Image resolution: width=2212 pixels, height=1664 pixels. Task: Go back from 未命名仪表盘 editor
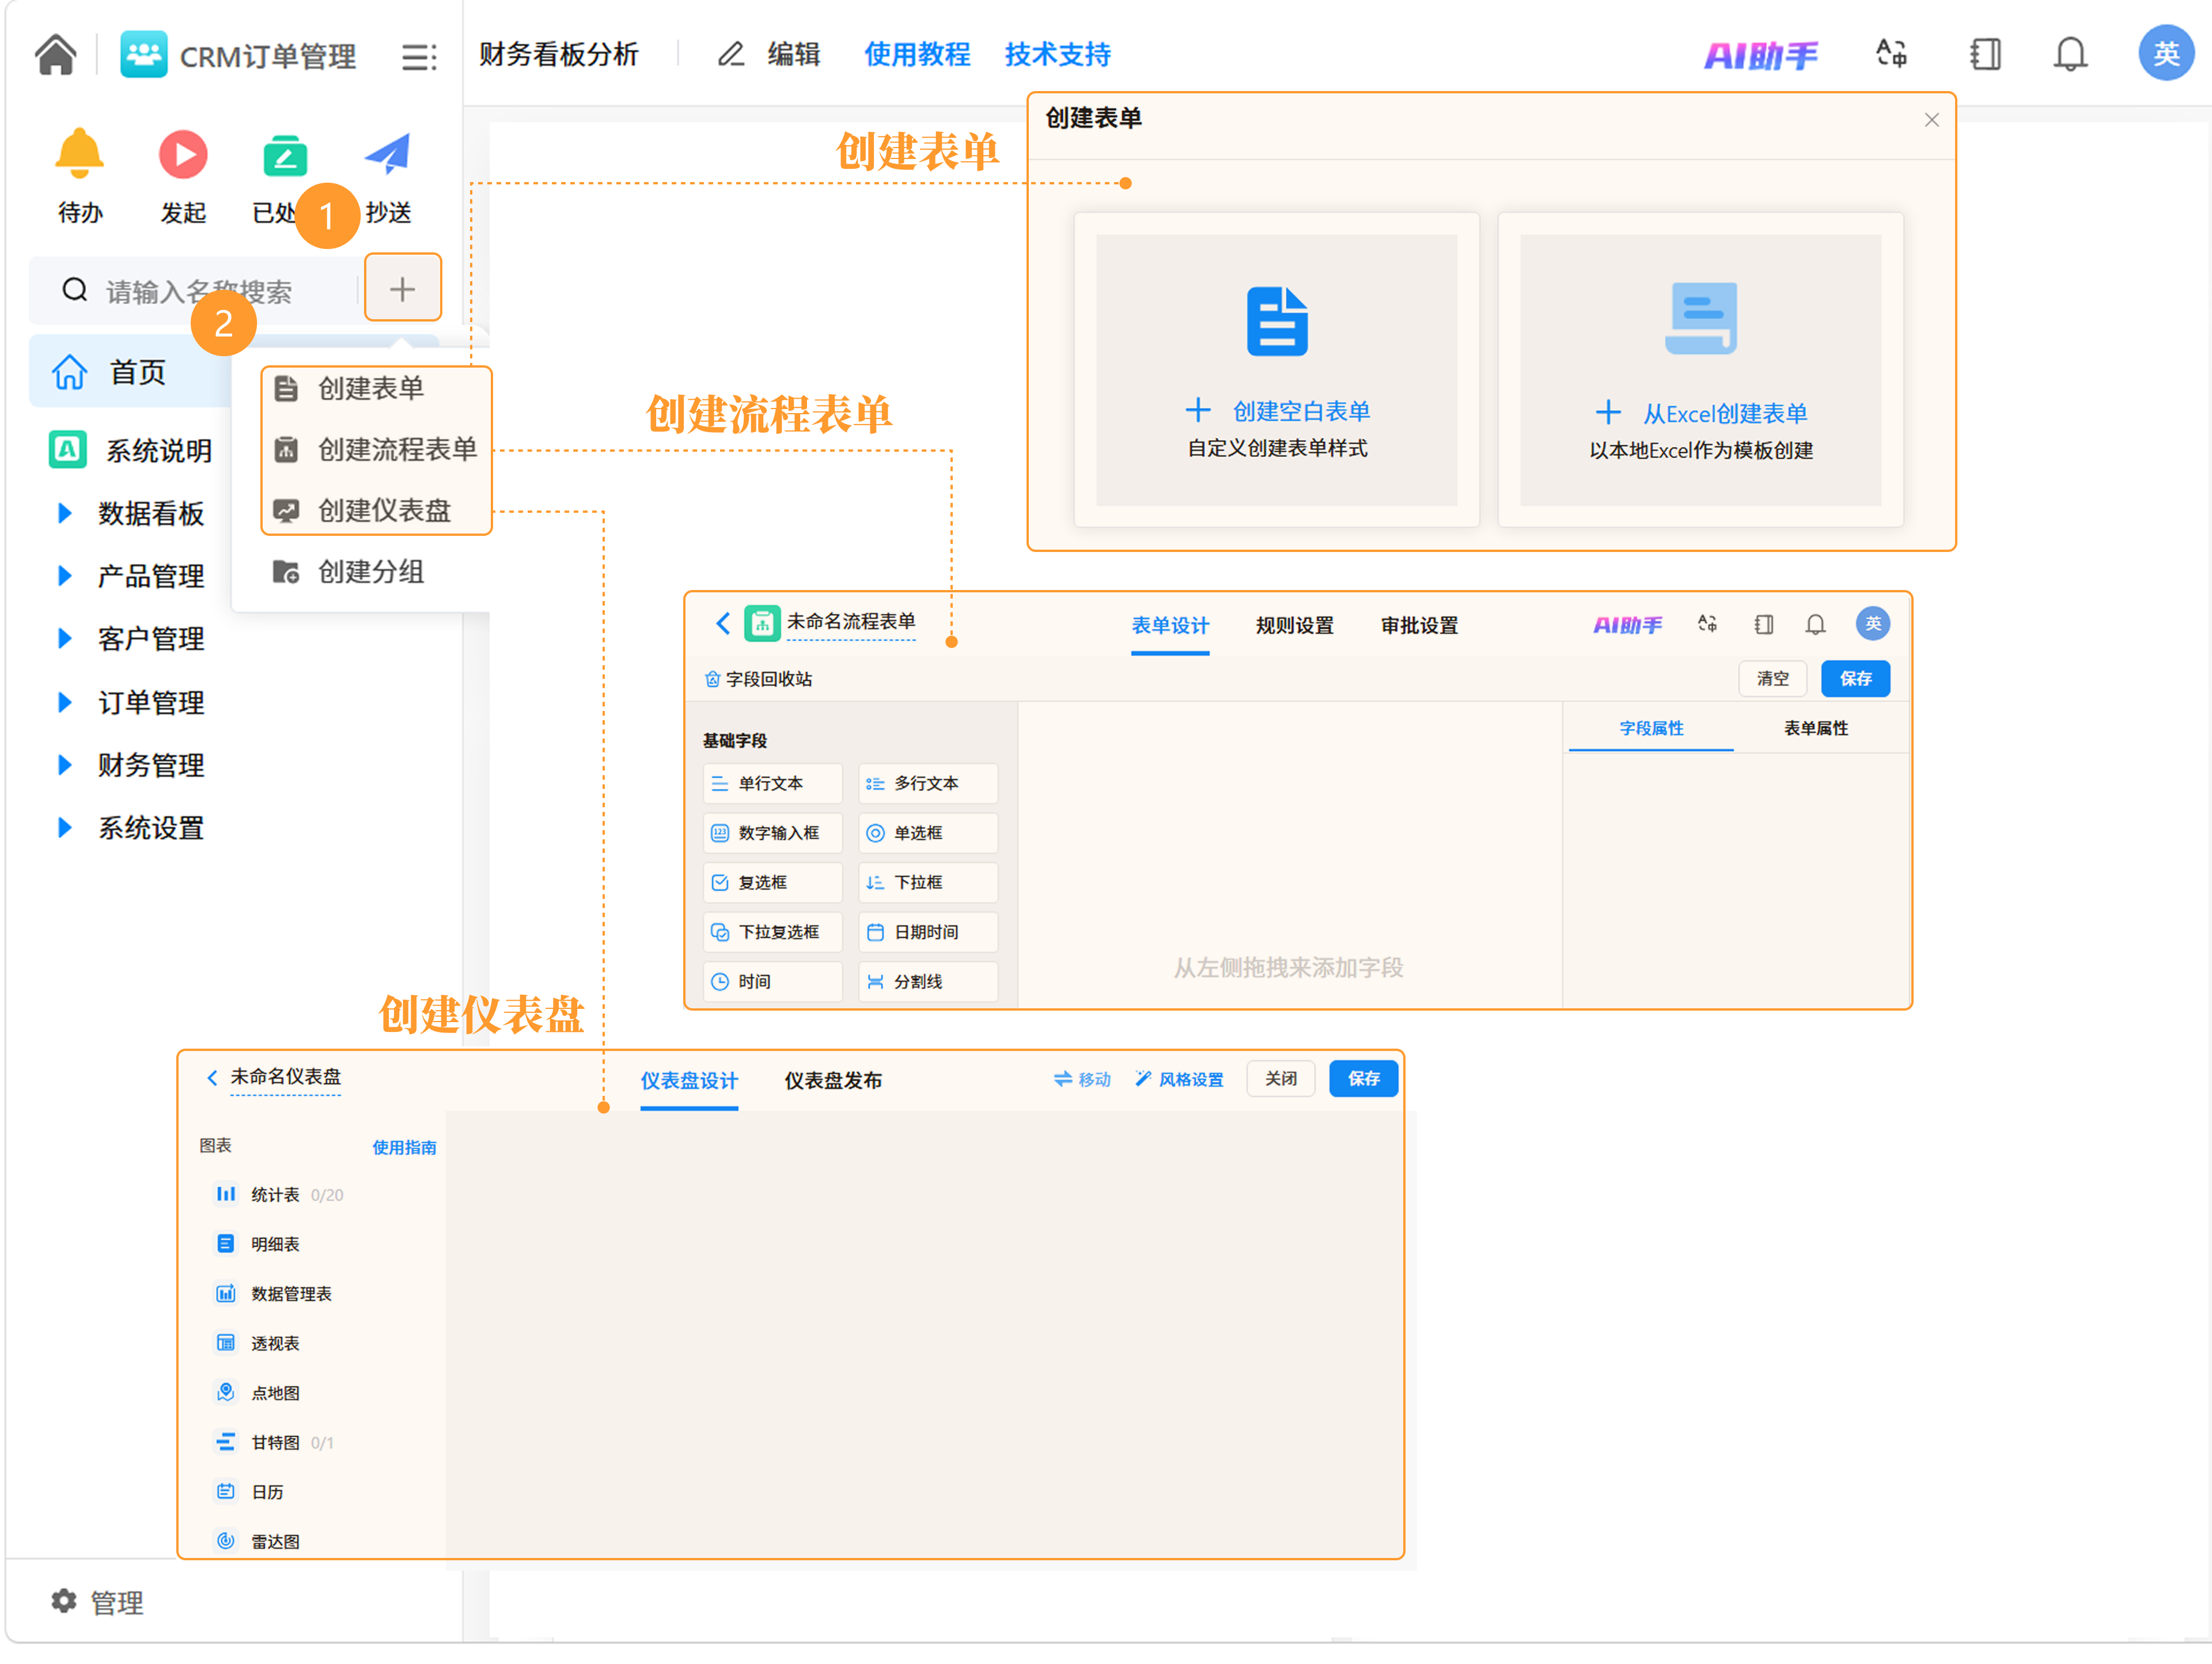(212, 1078)
